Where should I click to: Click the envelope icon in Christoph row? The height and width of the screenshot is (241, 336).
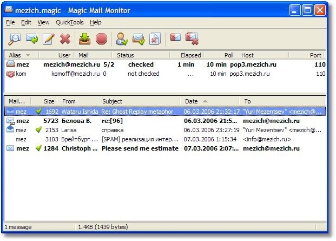pyautogui.click(x=10, y=148)
